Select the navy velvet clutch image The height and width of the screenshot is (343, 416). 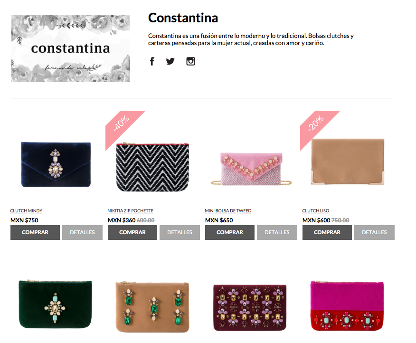coord(56,164)
